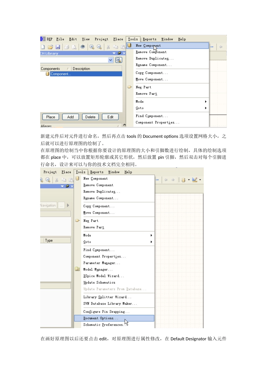The height and width of the screenshot is (377, 267).
Task: Click the stacked layers icon in first screenshot toolbar
Action: (x=83, y=47)
